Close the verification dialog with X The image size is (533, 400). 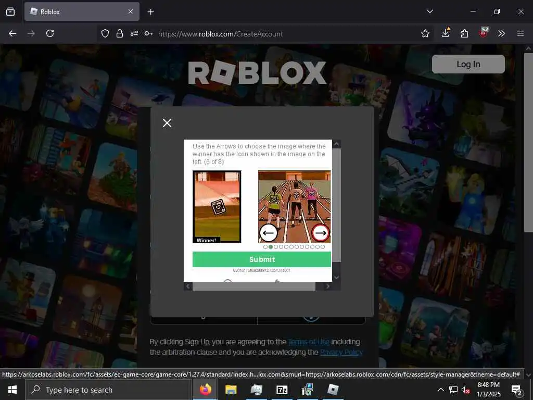pos(167,123)
